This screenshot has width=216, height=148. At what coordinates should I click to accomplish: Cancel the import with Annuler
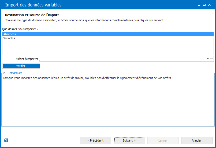[x=197, y=140]
